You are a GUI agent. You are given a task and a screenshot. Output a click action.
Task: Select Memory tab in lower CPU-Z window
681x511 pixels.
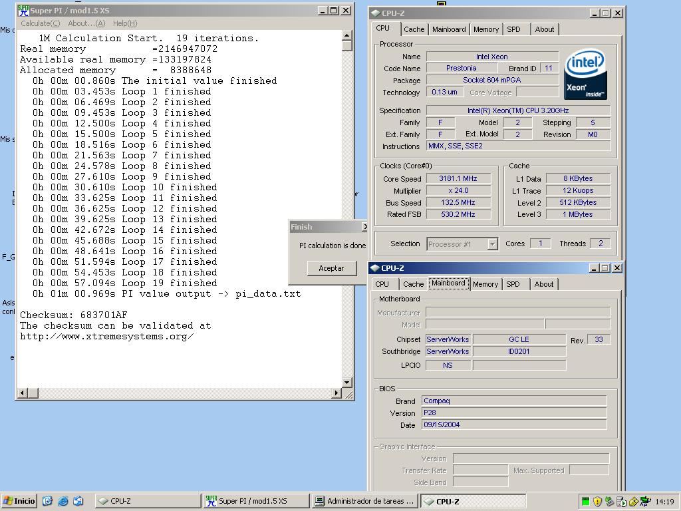tap(485, 284)
